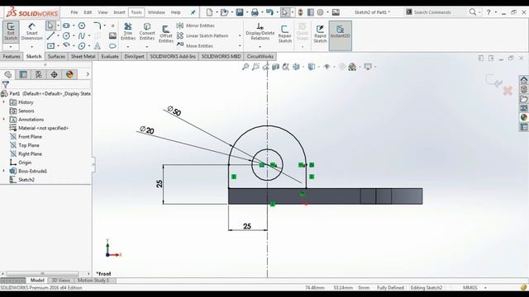Open the ConfigurationManager tab
Image resolution: width=529 pixels, height=297 pixels.
point(39,74)
